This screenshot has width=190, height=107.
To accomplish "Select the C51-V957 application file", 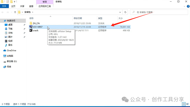I will click(x=38, y=27).
